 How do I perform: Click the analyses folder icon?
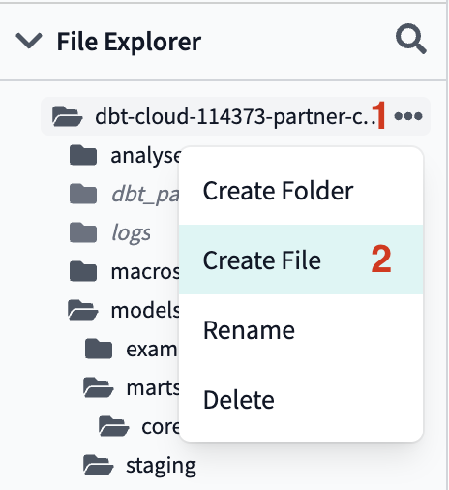click(83, 155)
